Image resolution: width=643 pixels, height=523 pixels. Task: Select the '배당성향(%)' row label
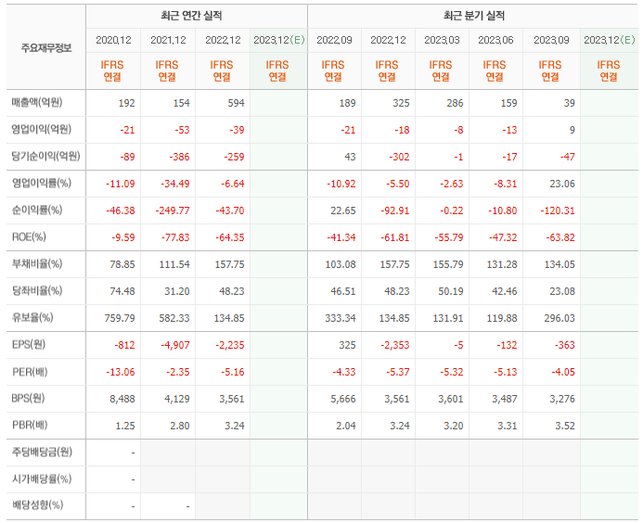coord(37,505)
